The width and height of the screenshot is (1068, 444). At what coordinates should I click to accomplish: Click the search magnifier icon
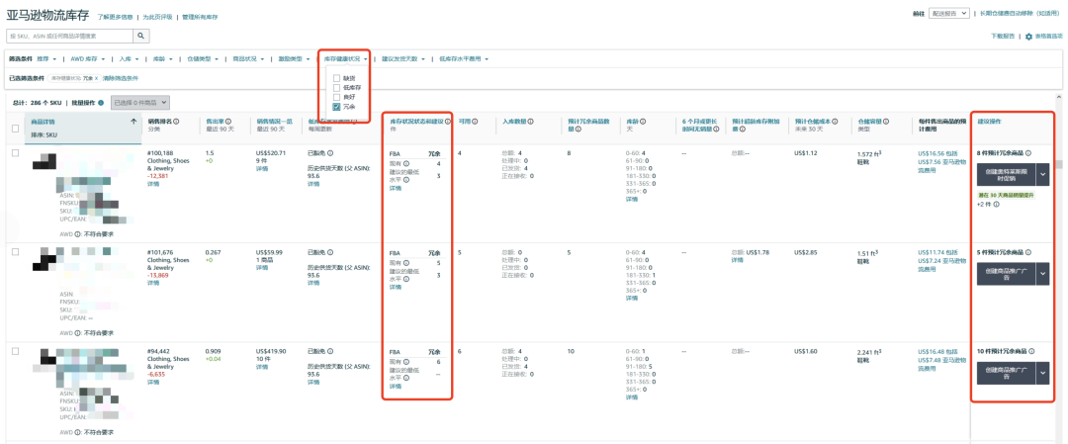(x=141, y=36)
